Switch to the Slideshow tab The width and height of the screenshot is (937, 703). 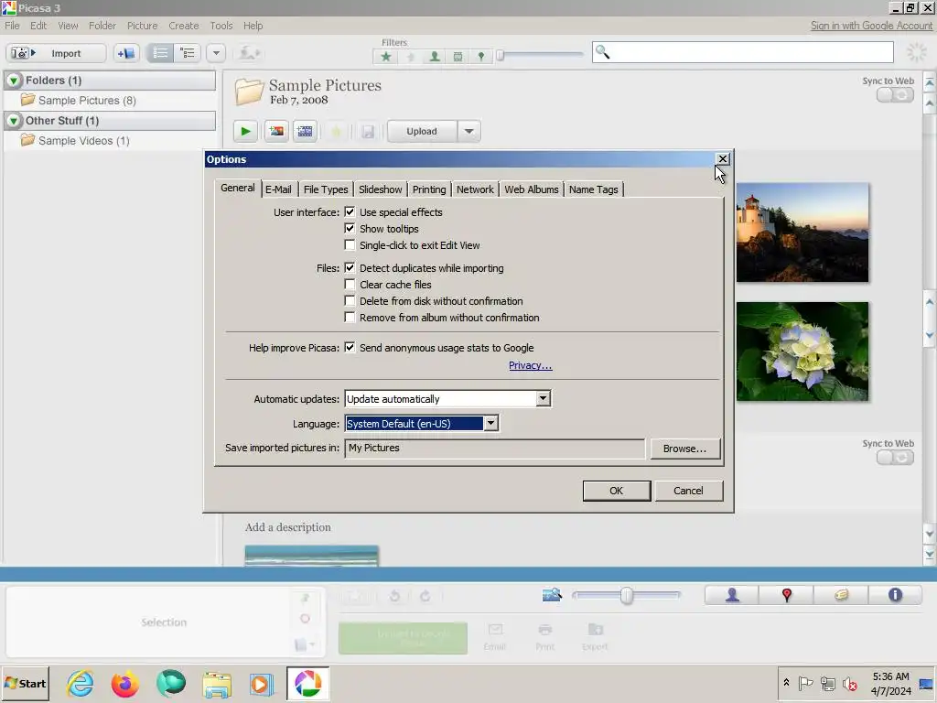(380, 189)
